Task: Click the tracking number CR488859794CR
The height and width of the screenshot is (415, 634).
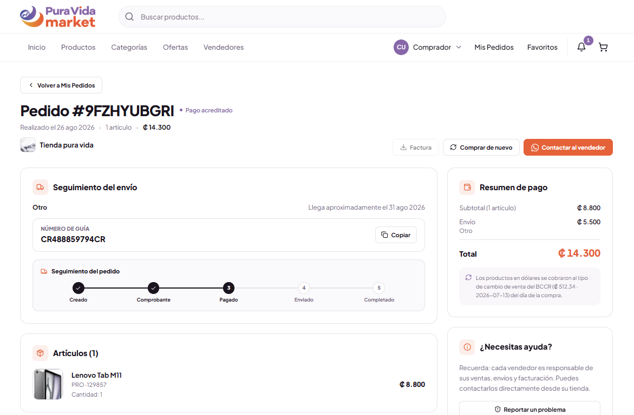Action: pyautogui.click(x=73, y=239)
